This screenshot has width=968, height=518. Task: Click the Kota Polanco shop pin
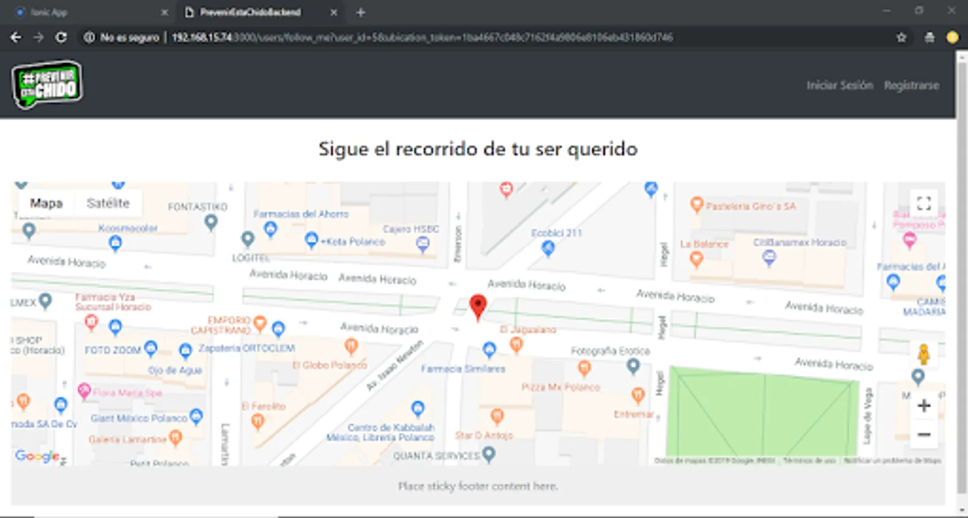311,241
